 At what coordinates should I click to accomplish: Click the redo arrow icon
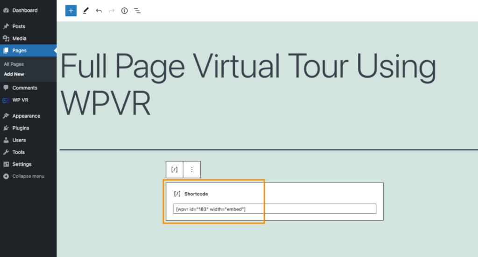pos(112,11)
